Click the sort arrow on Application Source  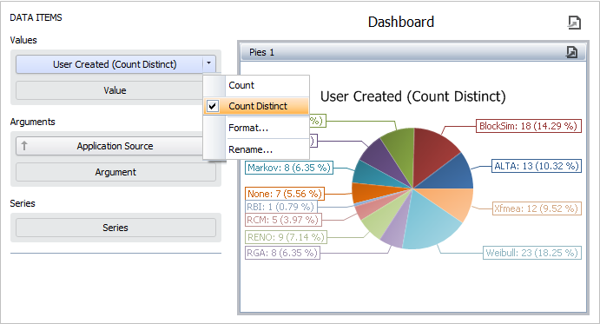click(24, 146)
